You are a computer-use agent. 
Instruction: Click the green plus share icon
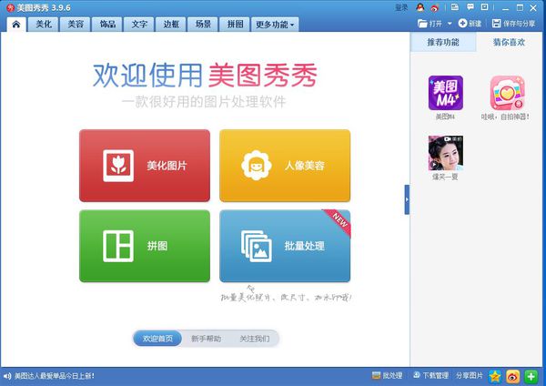531,376
